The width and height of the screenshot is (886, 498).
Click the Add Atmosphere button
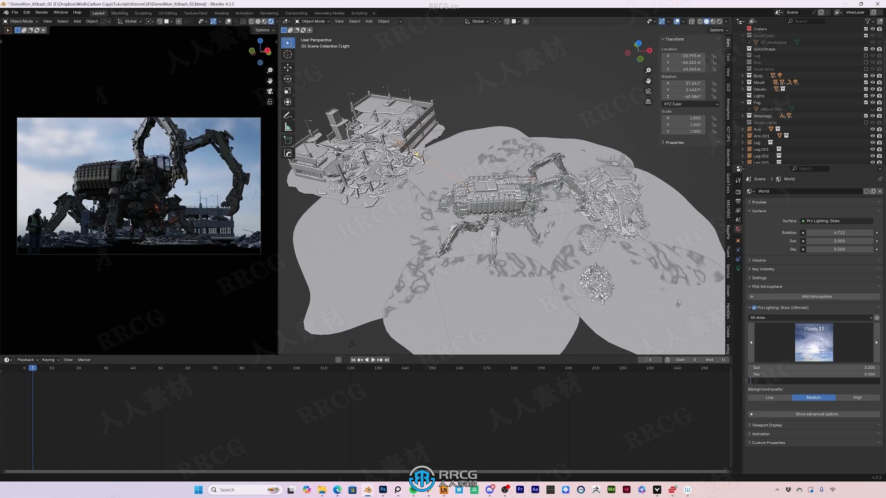[814, 296]
